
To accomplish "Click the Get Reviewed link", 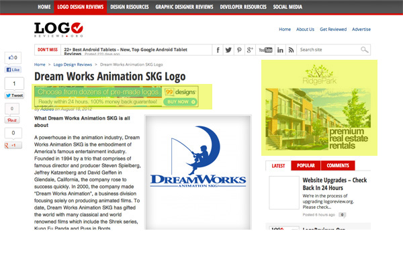I will 332,30.
